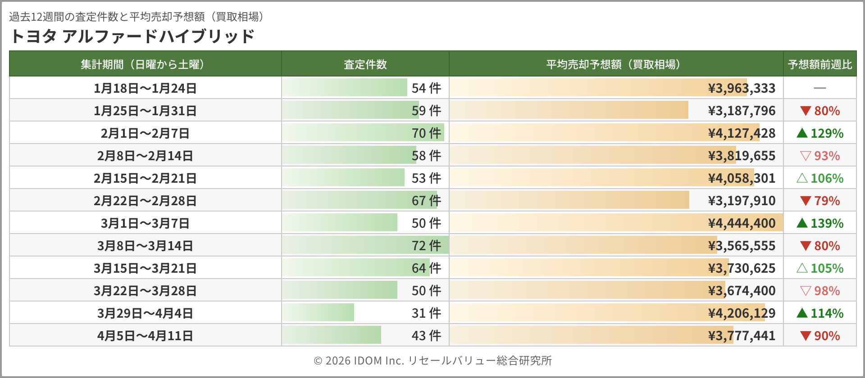This screenshot has height=378, width=865.
Task: Click the 平均売却予想額（買取相場）header
Action: tap(615, 64)
